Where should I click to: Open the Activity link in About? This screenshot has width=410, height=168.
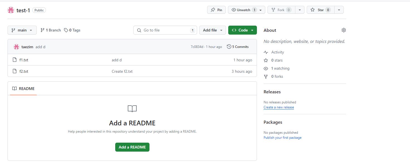click(274, 52)
